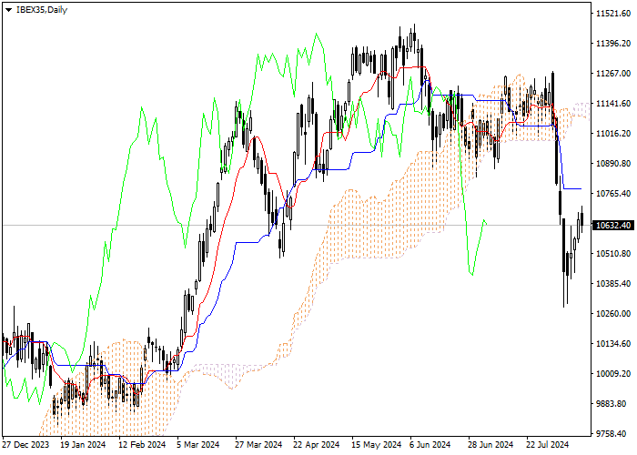The height and width of the screenshot is (455, 637).
Task: Click the 10385.40 price scale value
Action: pos(613,284)
